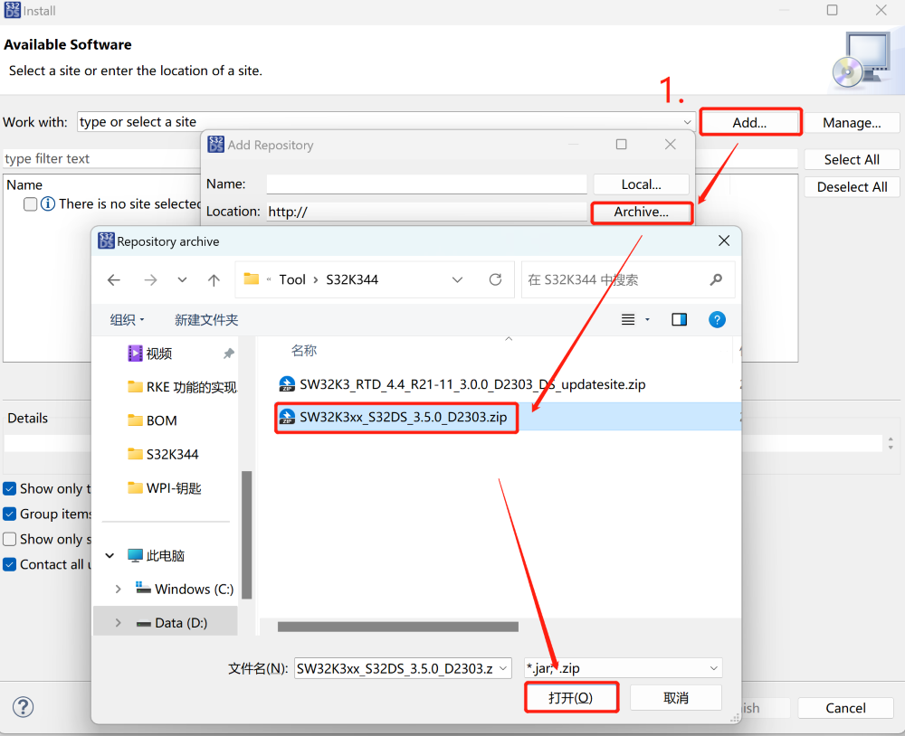This screenshot has width=905, height=736.
Task: Toggle first 'Show only t...' checkbox
Action: click(9, 488)
